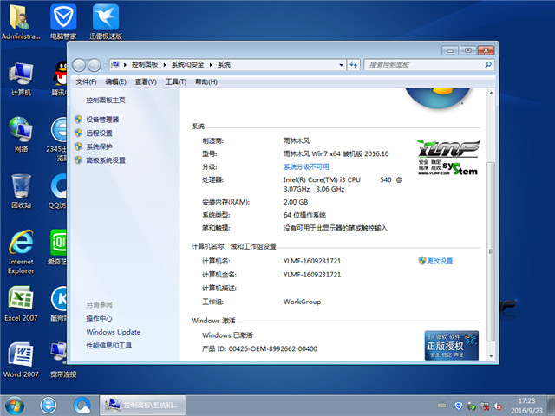The image size is (555, 416).
Task: Expand the arrow before 控制面板 breadcrumb
Action: tap(125, 65)
